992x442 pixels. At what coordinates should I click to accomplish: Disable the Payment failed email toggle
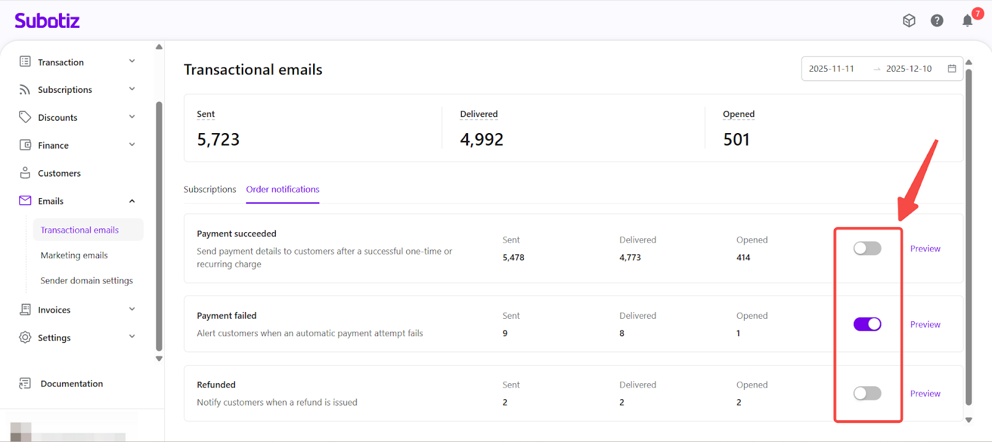[x=867, y=324]
